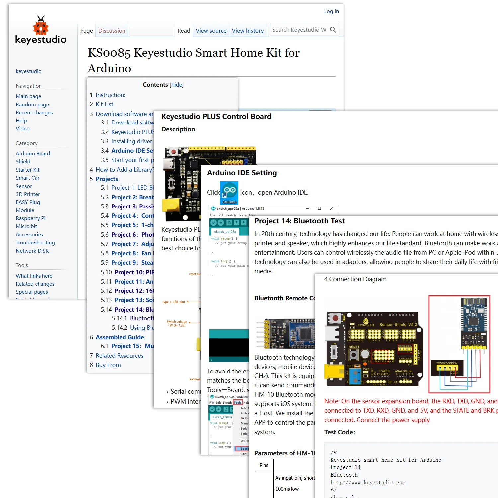Open Special pages link
Image resolution: width=498 pixels, height=498 pixels.
32,292
